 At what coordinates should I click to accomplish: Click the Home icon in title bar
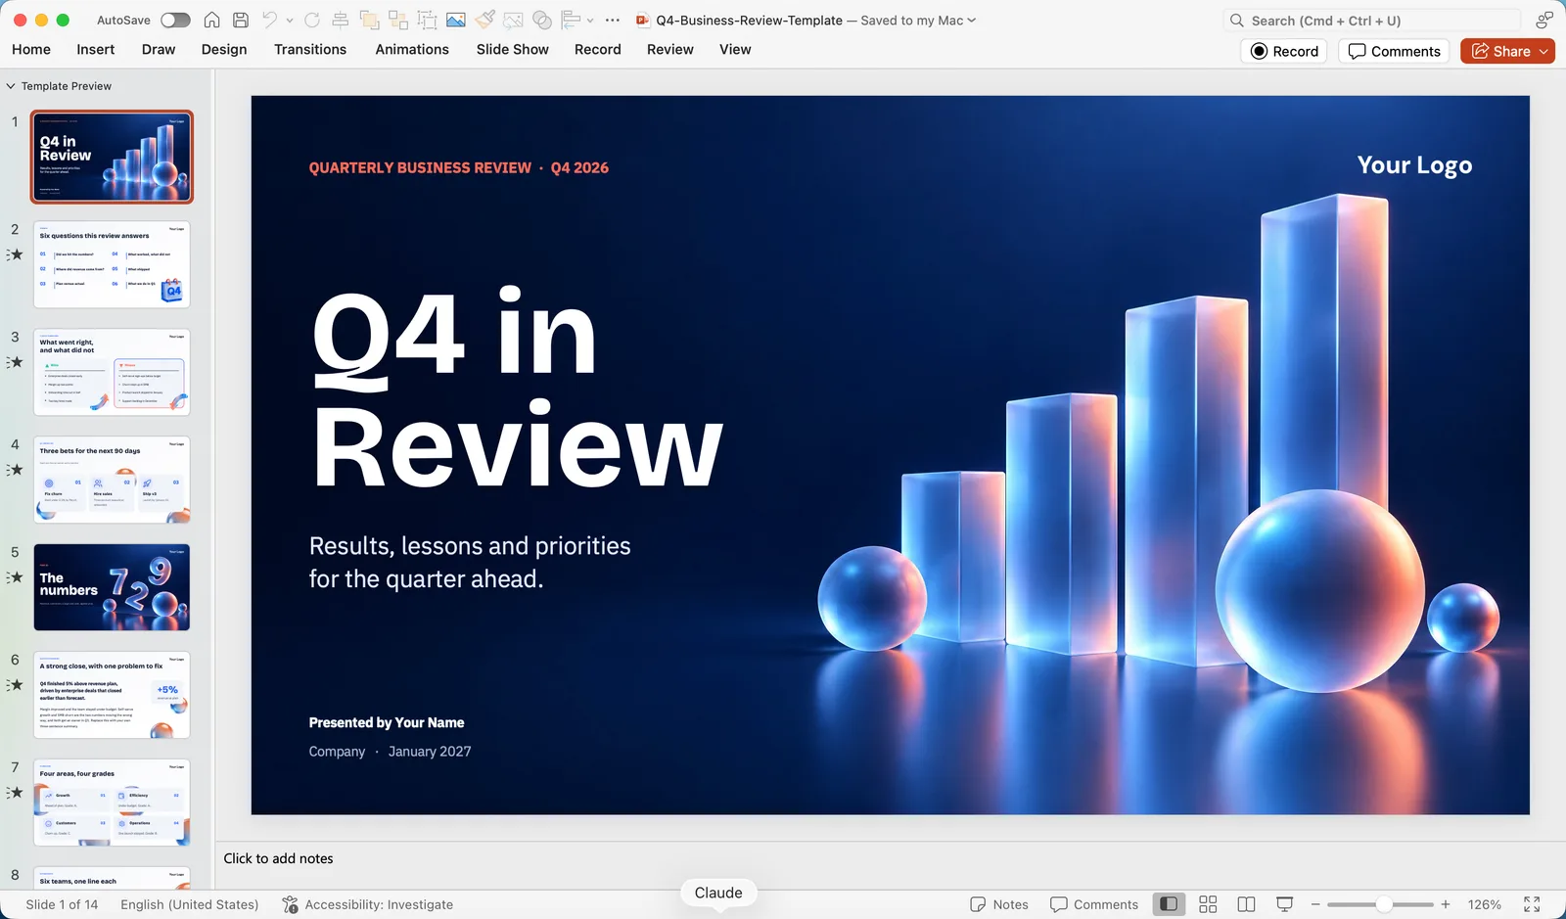coord(211,20)
